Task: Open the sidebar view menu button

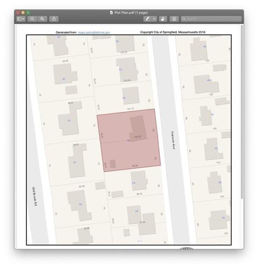Action: pyautogui.click(x=21, y=19)
